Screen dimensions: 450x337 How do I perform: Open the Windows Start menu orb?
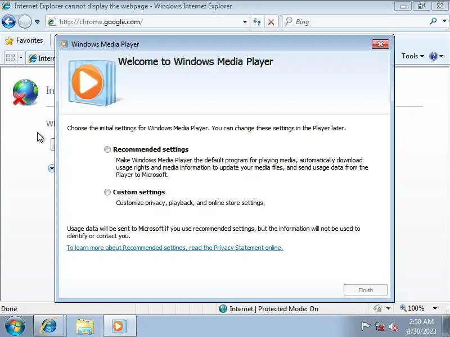(x=15, y=326)
